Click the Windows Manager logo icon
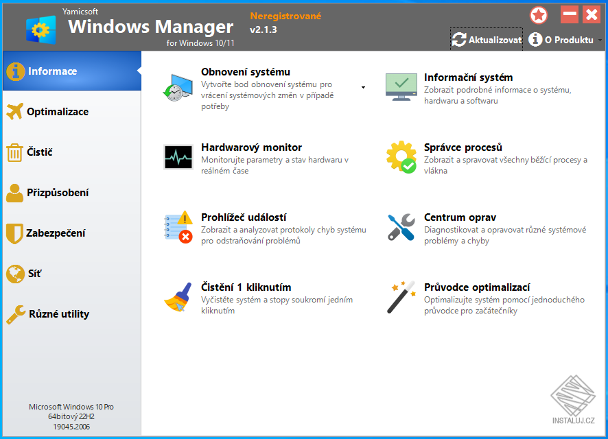 click(x=41, y=29)
